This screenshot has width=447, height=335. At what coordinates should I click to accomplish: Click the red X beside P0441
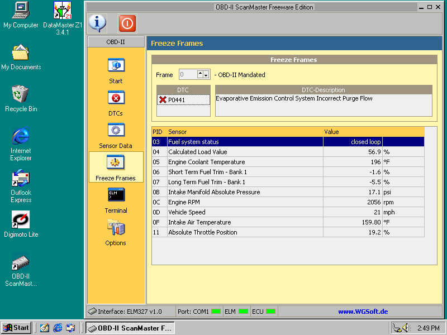(x=163, y=100)
